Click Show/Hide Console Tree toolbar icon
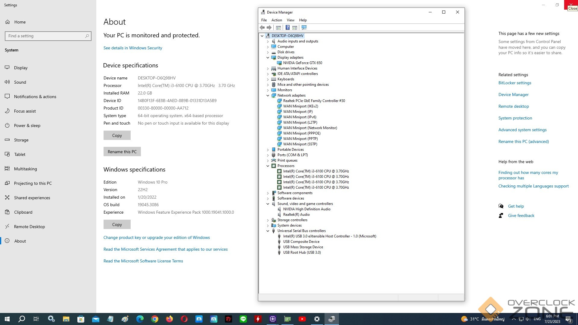The height and width of the screenshot is (325, 578). point(278,28)
